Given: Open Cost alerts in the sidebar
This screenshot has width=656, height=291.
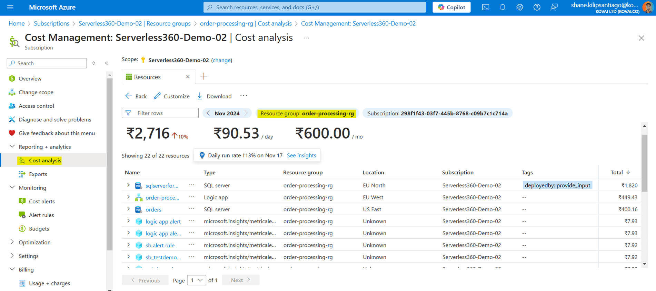Looking at the screenshot, I should click(x=42, y=201).
